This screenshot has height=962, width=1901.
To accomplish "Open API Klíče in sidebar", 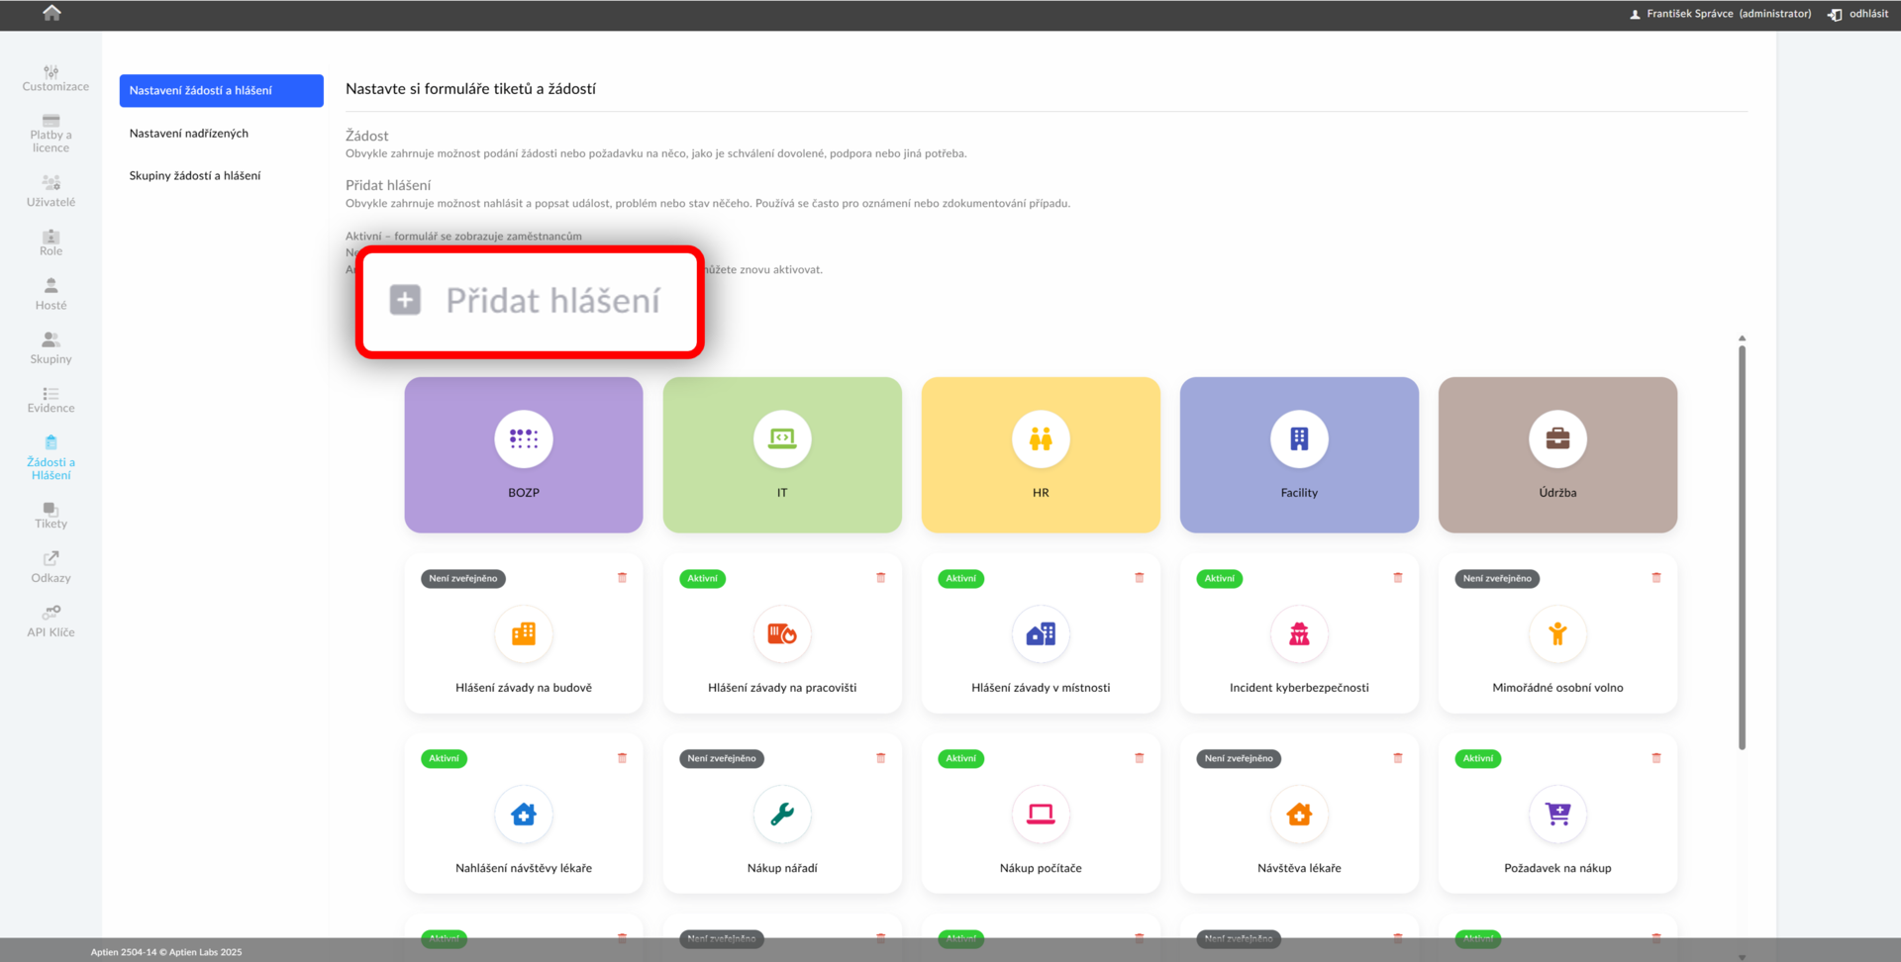I will point(50,622).
